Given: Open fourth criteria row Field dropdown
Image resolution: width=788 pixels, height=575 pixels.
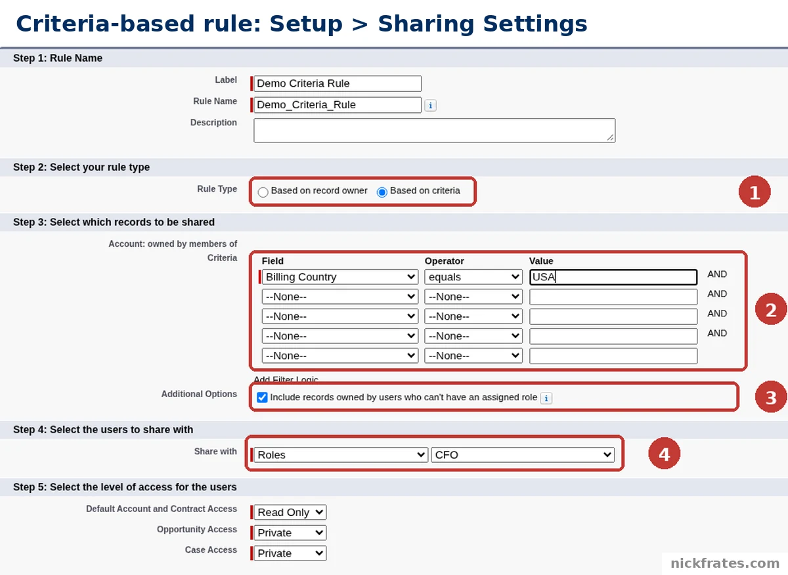Looking at the screenshot, I should [x=339, y=336].
